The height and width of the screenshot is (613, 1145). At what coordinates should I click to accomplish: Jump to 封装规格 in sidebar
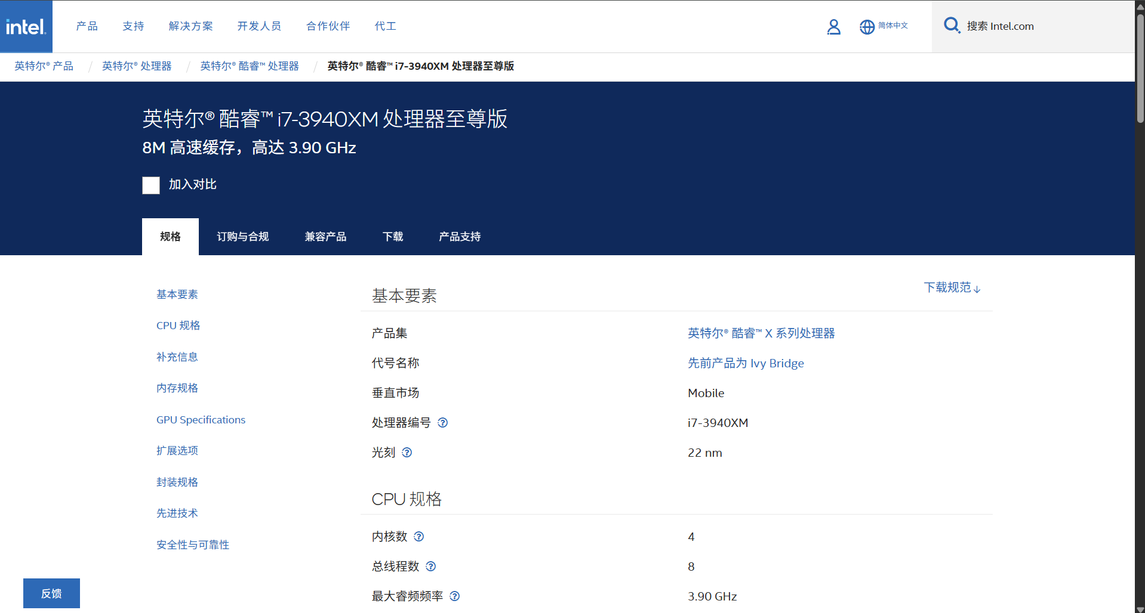click(x=177, y=482)
